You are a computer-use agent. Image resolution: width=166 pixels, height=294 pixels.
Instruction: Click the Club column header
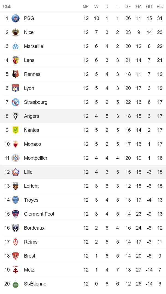7,7
